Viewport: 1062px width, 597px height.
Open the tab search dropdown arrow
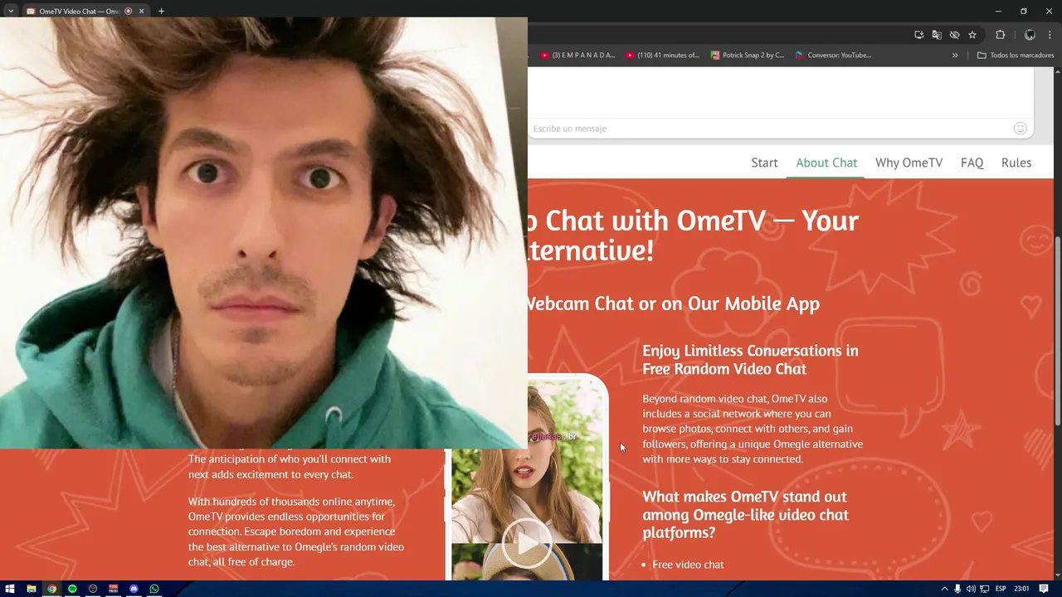11,11
